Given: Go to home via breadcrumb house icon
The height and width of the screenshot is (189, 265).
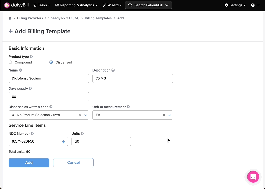Looking at the screenshot, I should pos(10,18).
